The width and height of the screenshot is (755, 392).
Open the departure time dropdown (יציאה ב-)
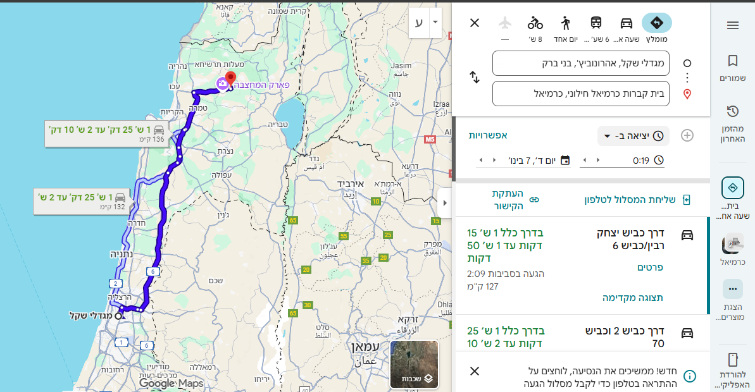click(x=633, y=136)
